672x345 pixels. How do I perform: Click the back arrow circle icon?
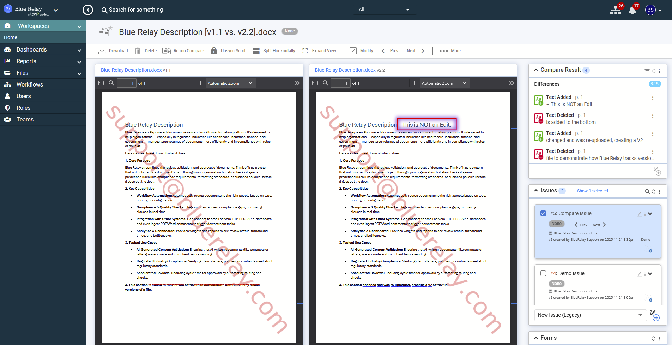coord(88,10)
